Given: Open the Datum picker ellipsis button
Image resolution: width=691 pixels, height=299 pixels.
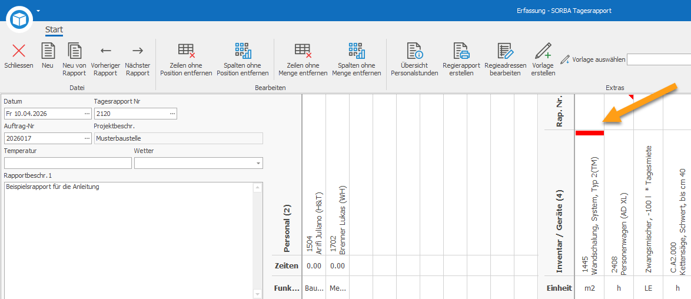Looking at the screenshot, I should pyautogui.click(x=87, y=114).
